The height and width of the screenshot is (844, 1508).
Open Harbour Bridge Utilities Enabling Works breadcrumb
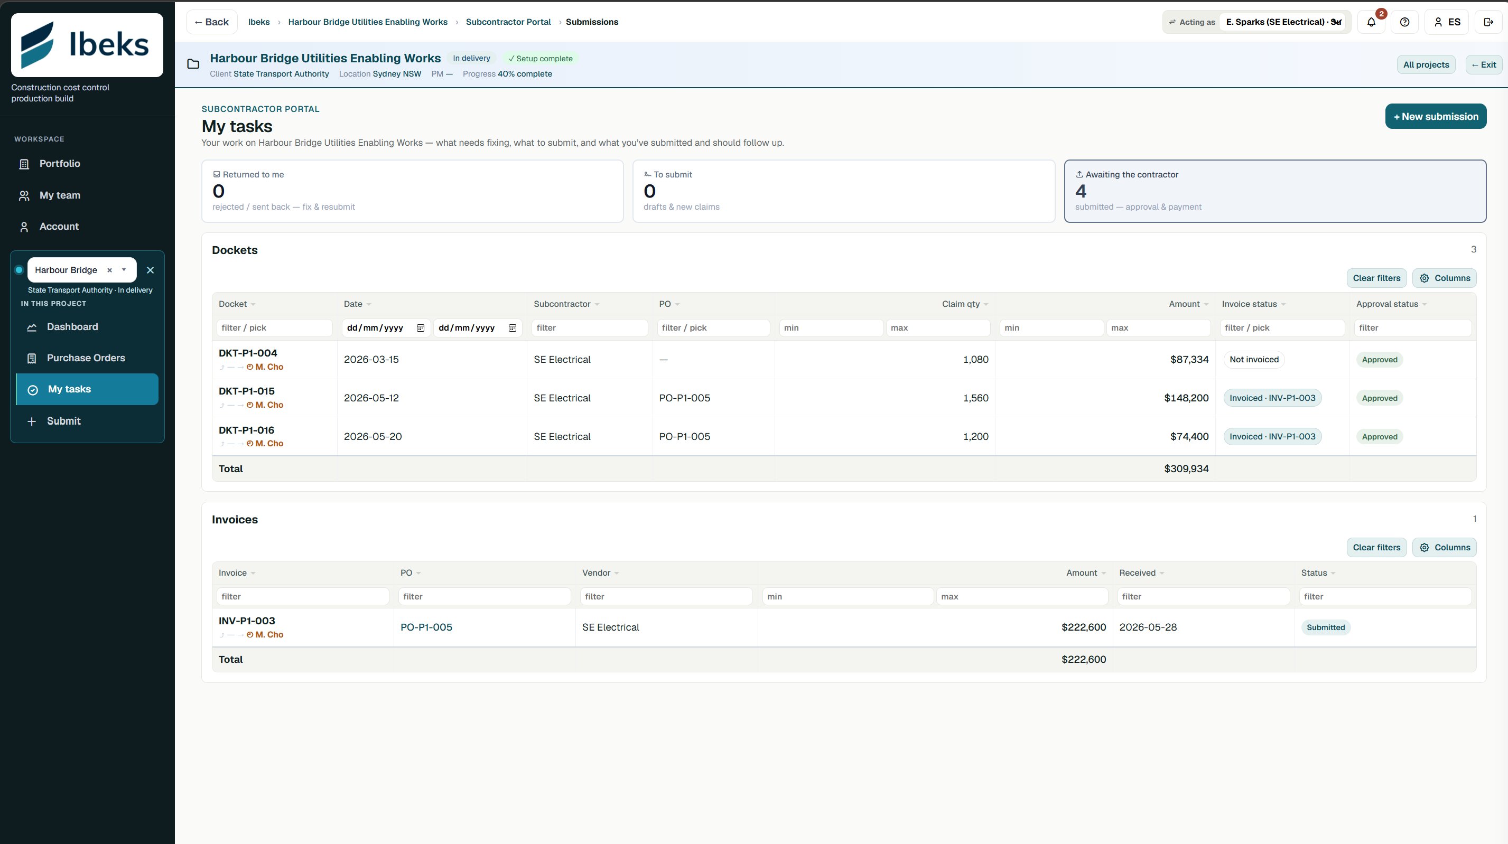click(368, 22)
